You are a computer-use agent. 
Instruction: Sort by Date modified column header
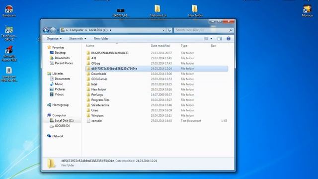160,46
